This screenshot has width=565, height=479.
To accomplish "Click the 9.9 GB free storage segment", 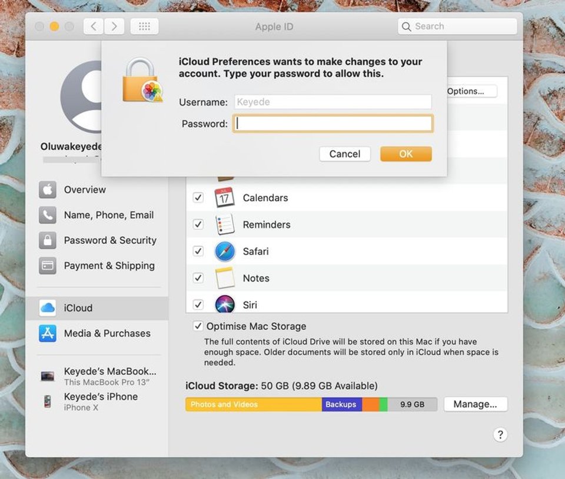I will 412,404.
